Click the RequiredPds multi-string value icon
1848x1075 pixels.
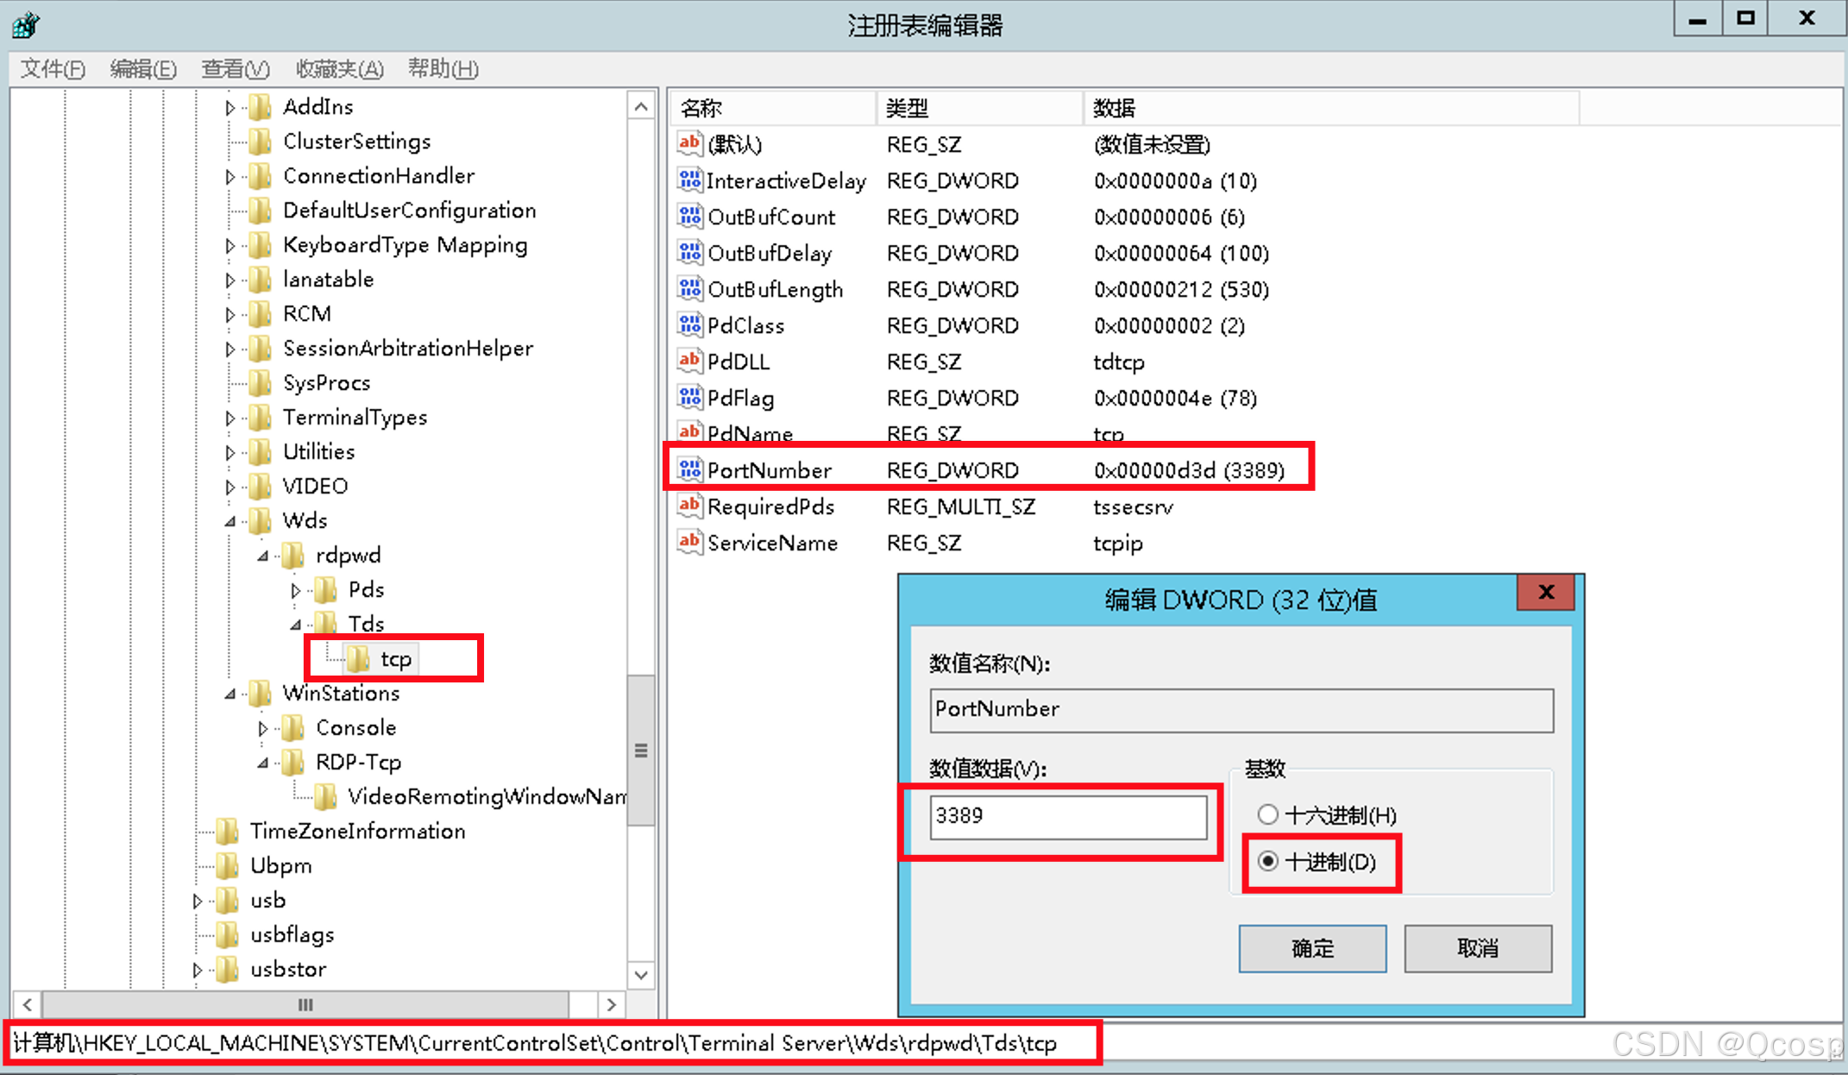point(689,506)
